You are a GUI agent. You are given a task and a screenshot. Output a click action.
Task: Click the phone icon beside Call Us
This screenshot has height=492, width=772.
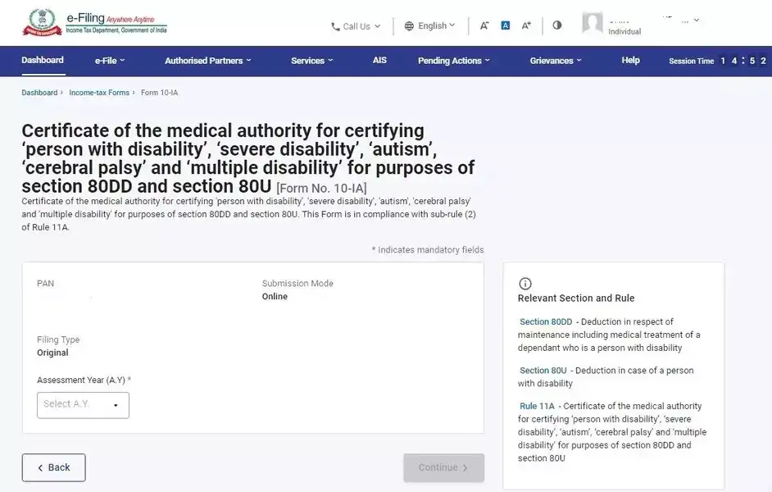[x=334, y=25]
